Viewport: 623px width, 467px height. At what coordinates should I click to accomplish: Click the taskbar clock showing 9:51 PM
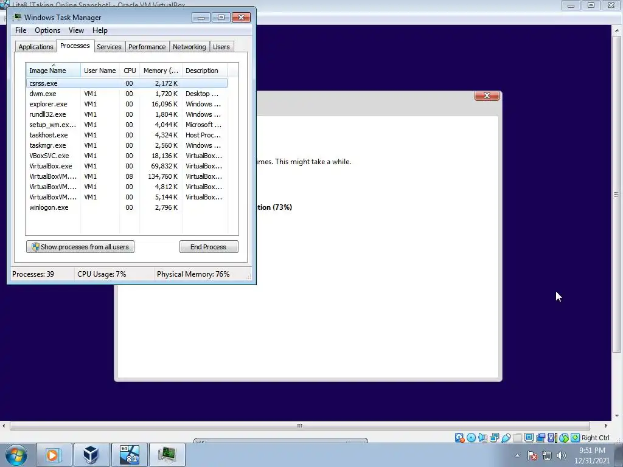point(591,455)
